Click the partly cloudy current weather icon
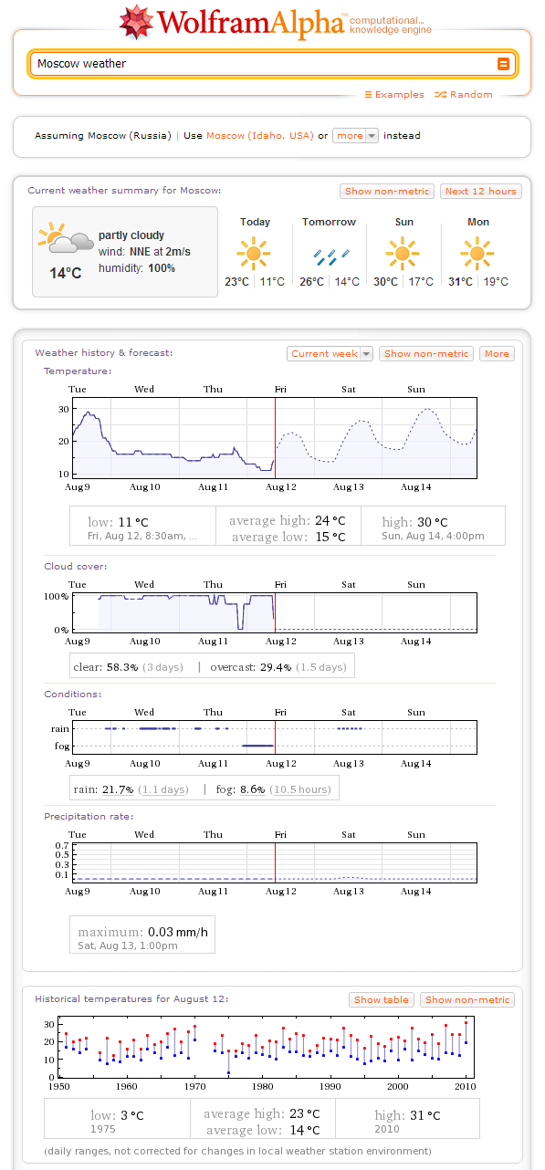Screen dimensions: 545x1170 tap(65, 239)
